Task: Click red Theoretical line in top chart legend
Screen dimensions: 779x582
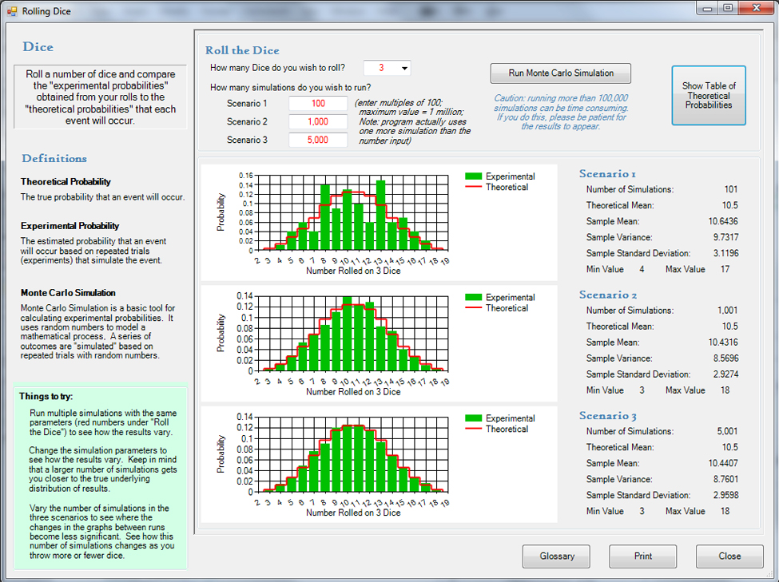Action: tap(474, 187)
